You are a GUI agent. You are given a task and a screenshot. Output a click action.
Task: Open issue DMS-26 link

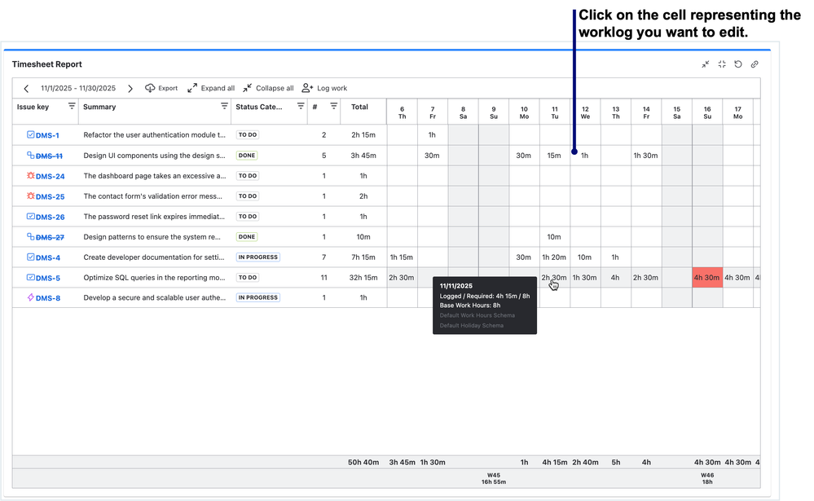tap(51, 217)
